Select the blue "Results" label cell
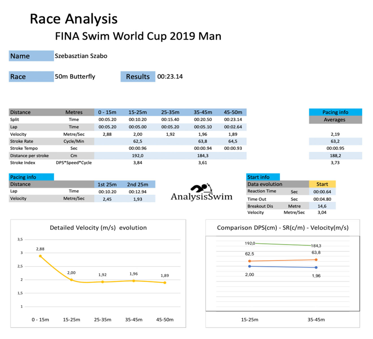The height and width of the screenshot is (339, 373). pyautogui.click(x=138, y=77)
